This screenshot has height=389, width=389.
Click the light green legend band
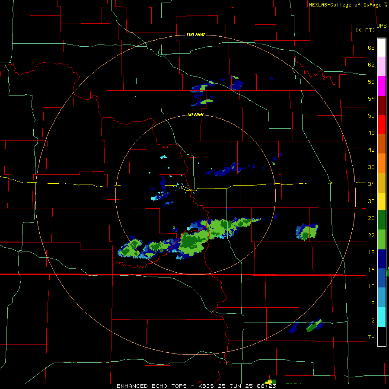(x=382, y=239)
